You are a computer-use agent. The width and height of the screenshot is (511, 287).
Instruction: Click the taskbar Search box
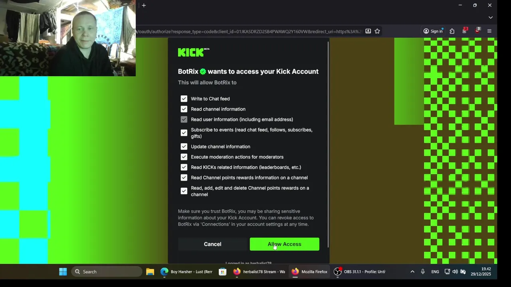point(107,271)
